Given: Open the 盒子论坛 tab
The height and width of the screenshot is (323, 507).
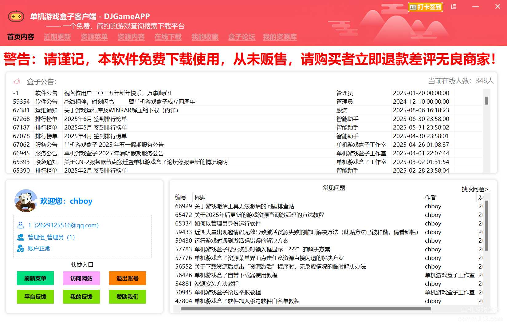Looking at the screenshot, I should 242,37.
